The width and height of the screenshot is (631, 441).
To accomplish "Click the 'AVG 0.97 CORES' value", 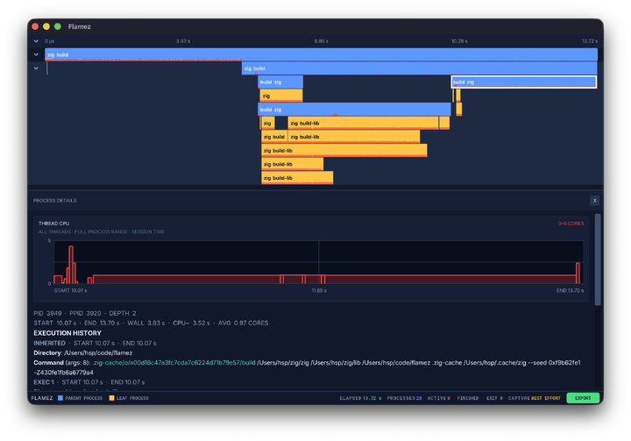I will (243, 323).
